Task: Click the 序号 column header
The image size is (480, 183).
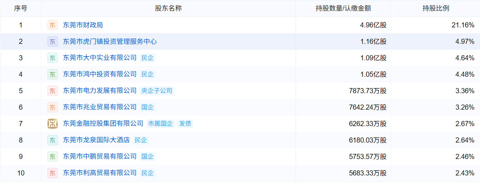Action: (x=21, y=9)
